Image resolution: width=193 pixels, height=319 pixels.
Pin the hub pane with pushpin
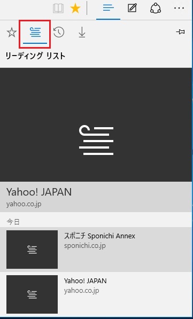pyautogui.click(x=180, y=32)
